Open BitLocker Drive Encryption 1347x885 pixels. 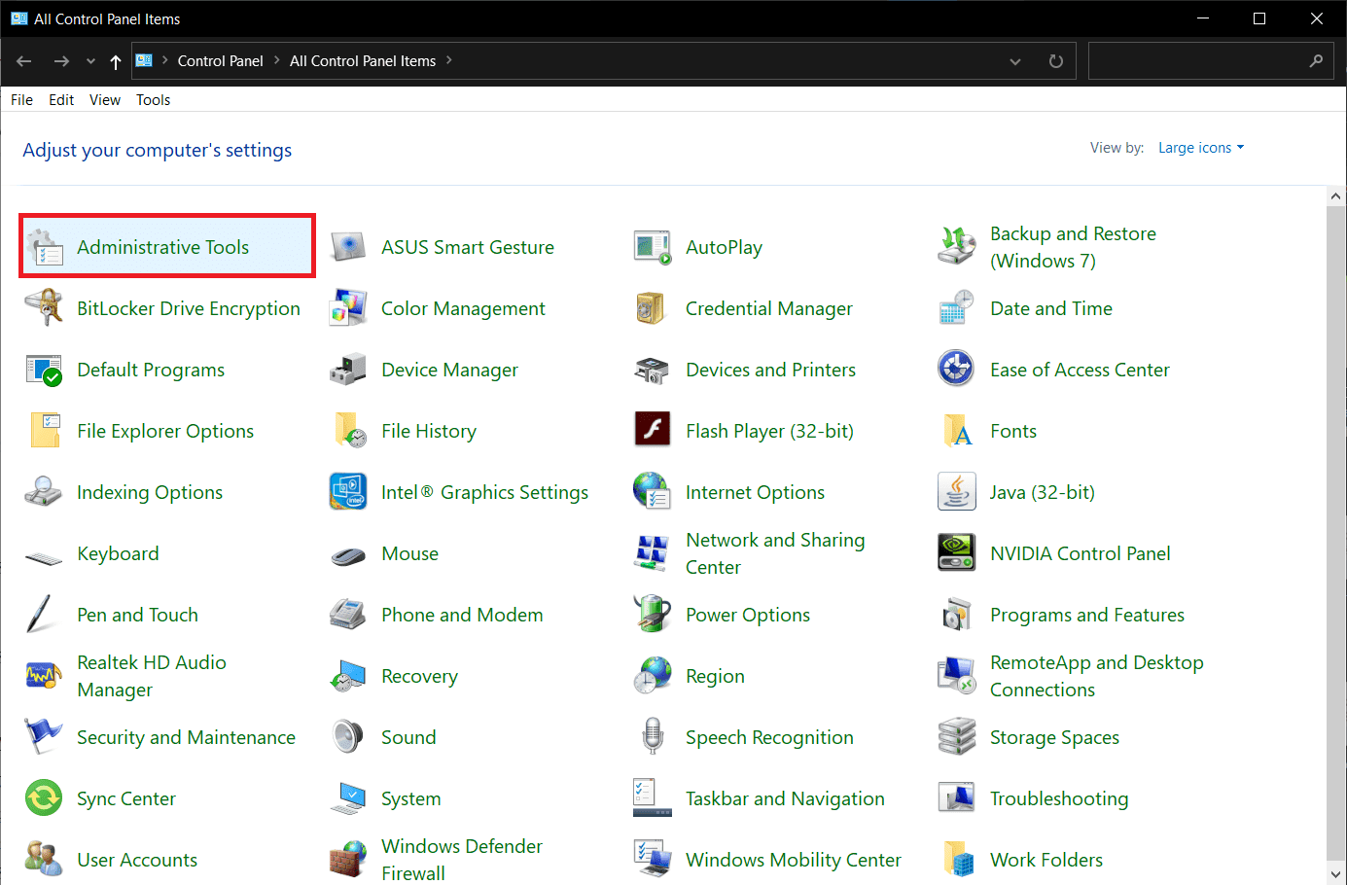189,308
